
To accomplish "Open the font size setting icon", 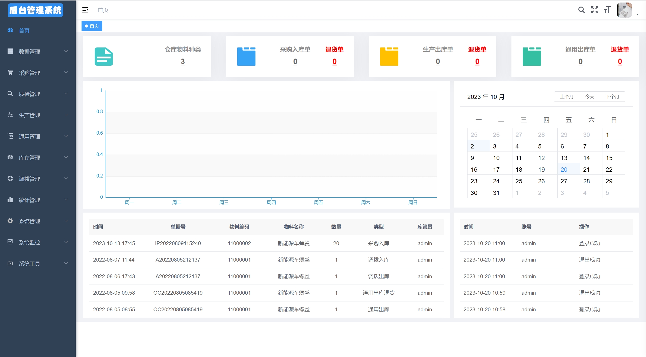I will (x=607, y=10).
